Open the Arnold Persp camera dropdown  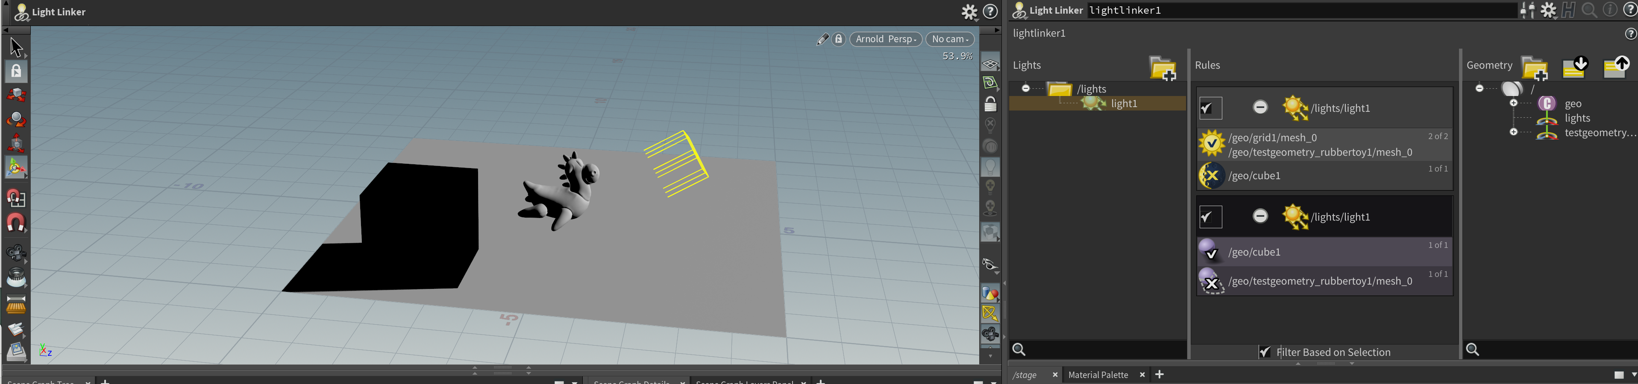(x=886, y=39)
